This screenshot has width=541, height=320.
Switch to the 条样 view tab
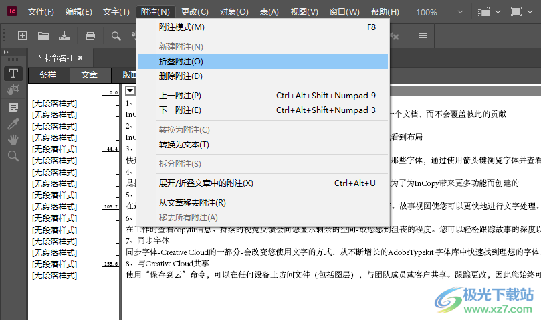tap(48, 75)
